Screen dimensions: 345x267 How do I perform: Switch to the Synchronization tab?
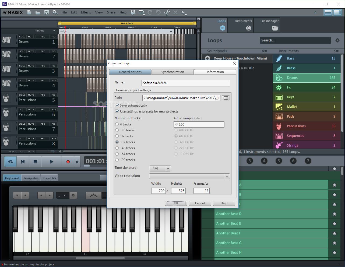(x=173, y=72)
